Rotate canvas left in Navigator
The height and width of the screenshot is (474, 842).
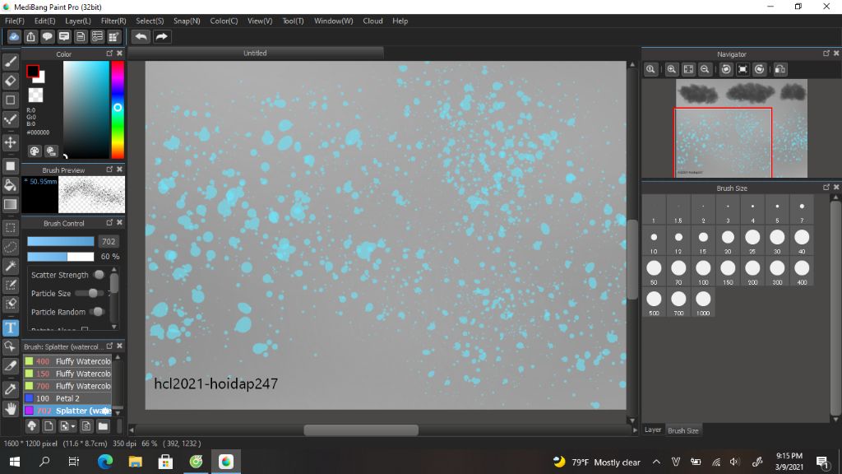726,69
